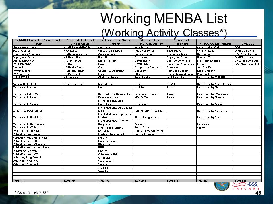Click the 'Resource Management' cell
The width and height of the screenshot is (273, 204).
(150, 131)
